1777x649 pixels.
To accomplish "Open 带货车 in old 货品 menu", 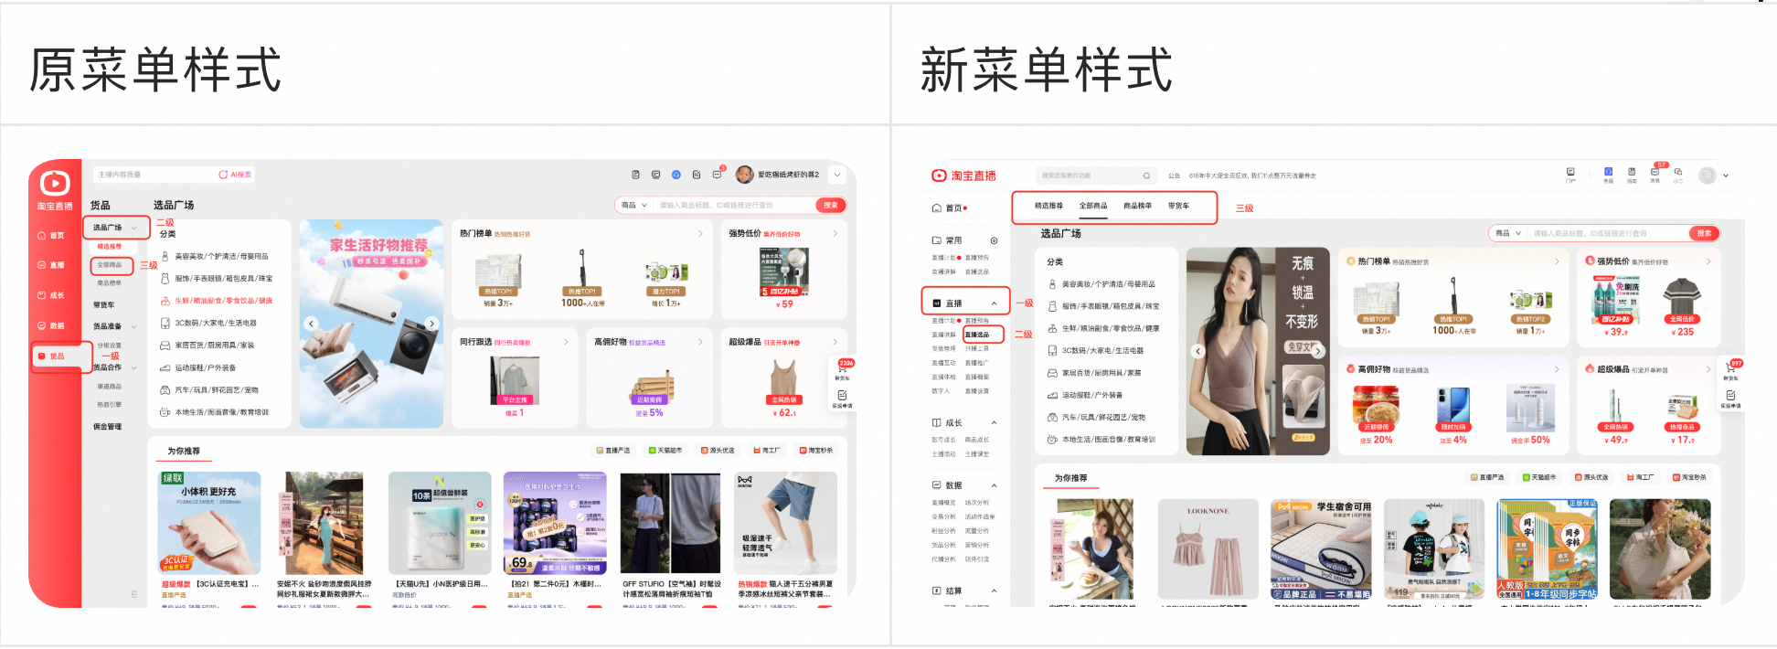I will coord(104,305).
